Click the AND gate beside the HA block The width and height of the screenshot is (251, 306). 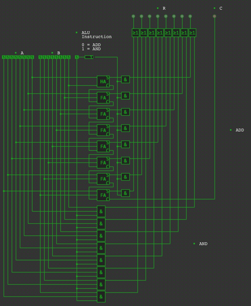(x=126, y=79)
